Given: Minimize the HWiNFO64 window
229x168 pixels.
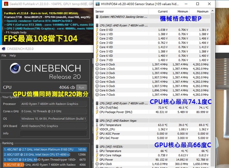Looking at the screenshot, I should coord(186,4).
